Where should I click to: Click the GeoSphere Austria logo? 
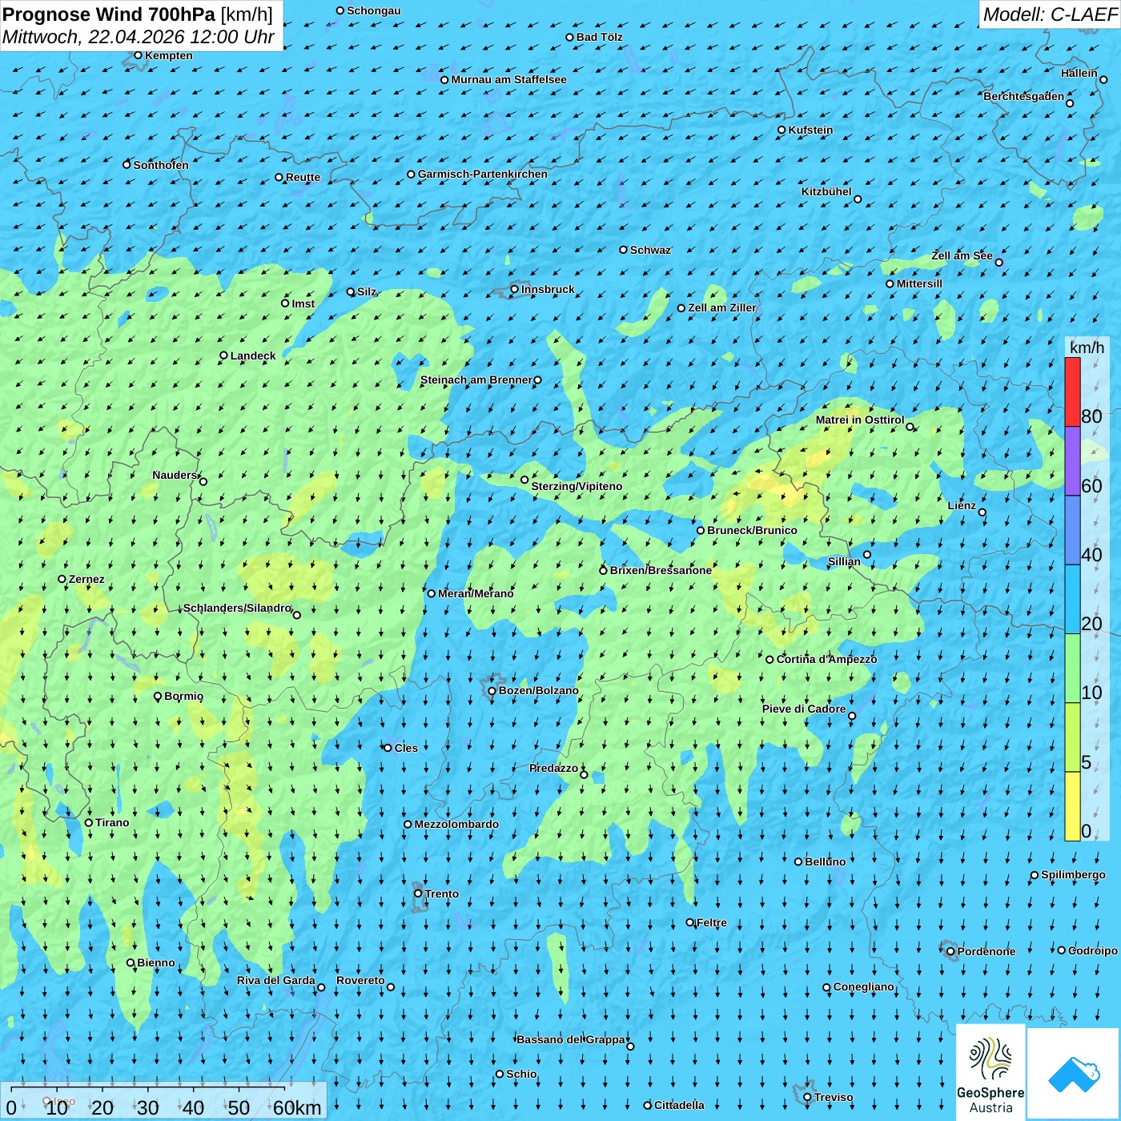(990, 1072)
